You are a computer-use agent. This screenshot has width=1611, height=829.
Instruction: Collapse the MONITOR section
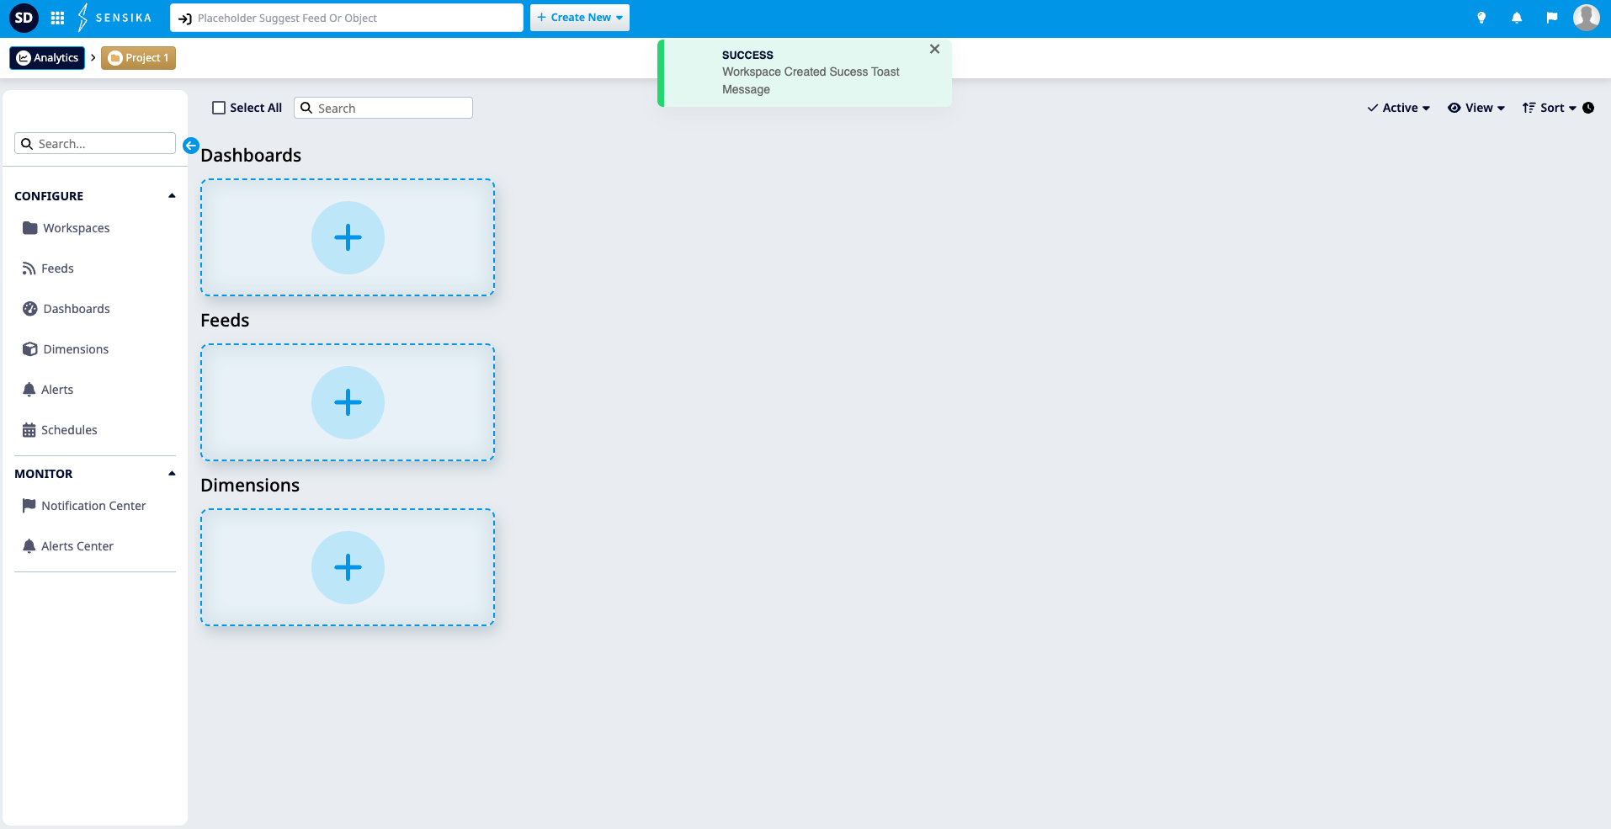click(172, 474)
